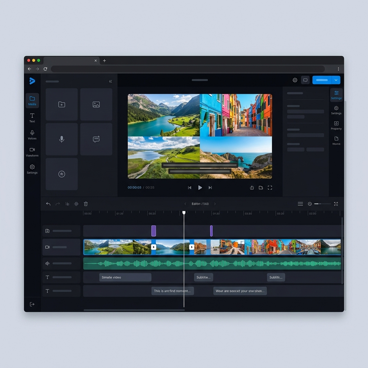
Task: Skip to previous clip
Action: coord(190,188)
